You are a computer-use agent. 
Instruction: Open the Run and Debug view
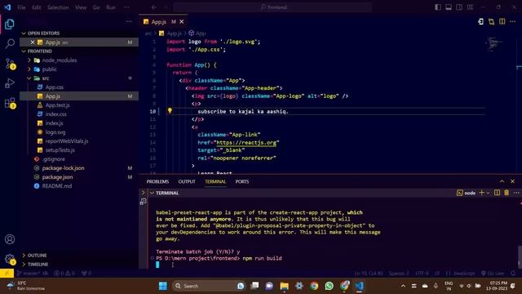coord(10,83)
